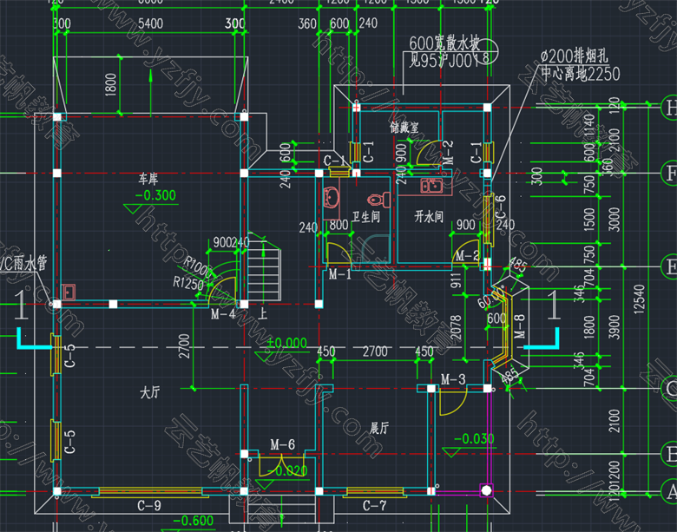Select the 600宽散水坡 note
Screen dimensions: 677x532
tap(444, 43)
